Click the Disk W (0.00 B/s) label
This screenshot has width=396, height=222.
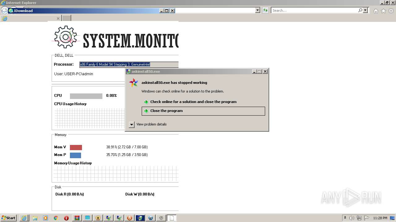click(x=140, y=194)
